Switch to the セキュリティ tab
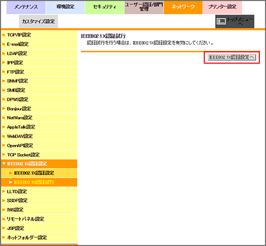 (104, 7)
